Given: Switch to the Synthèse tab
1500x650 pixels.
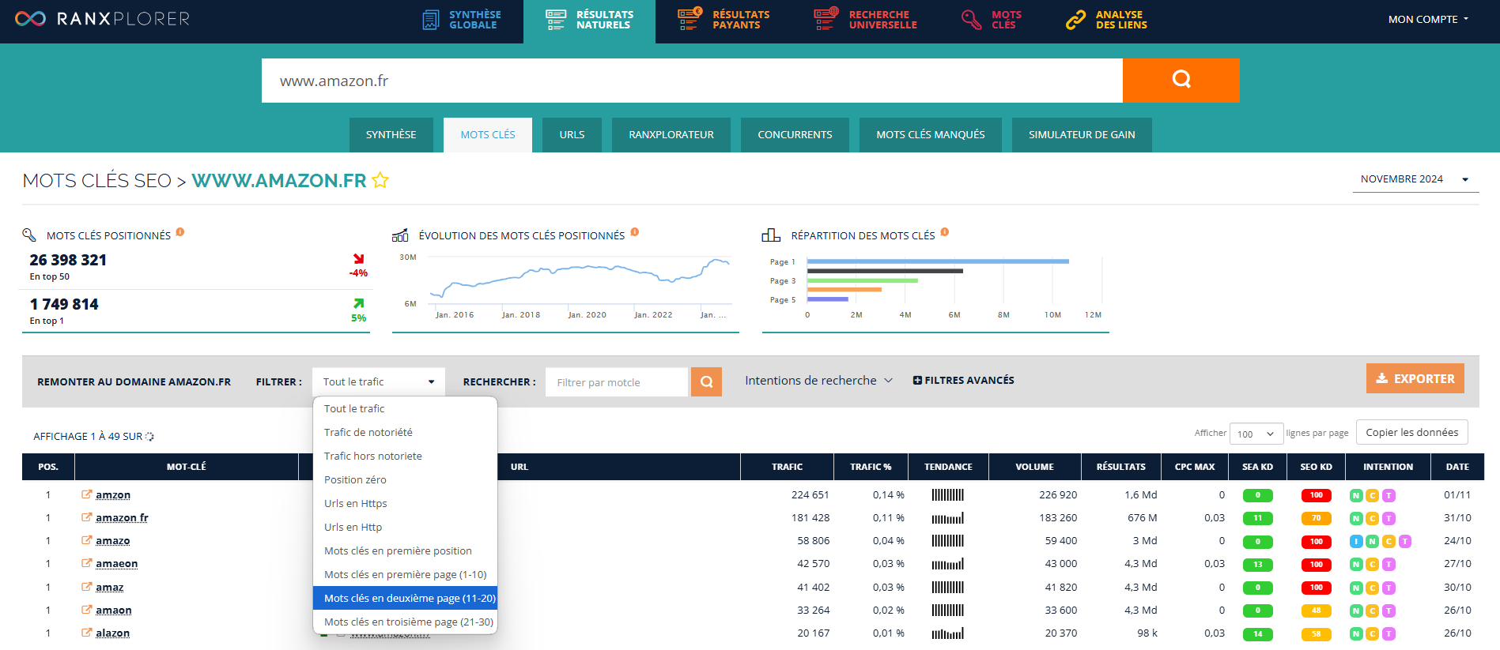Looking at the screenshot, I should pos(391,135).
